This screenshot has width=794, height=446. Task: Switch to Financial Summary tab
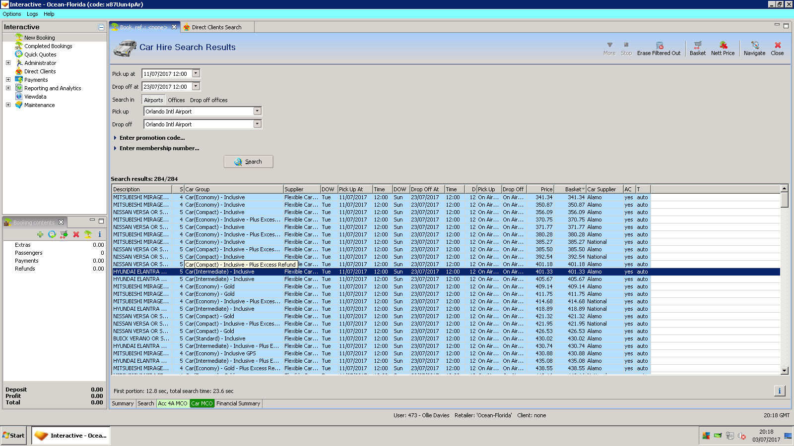238,403
